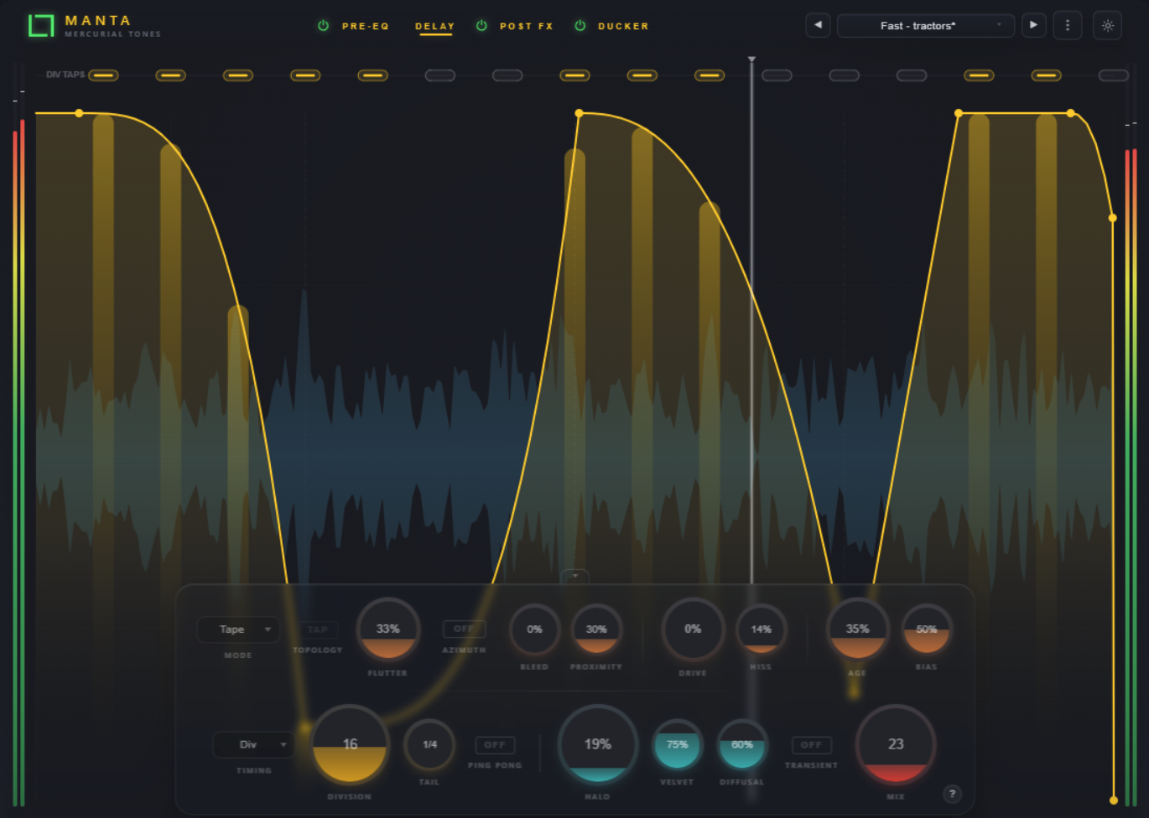Enable the Transient toggle
This screenshot has height=818, width=1149.
coord(811,744)
